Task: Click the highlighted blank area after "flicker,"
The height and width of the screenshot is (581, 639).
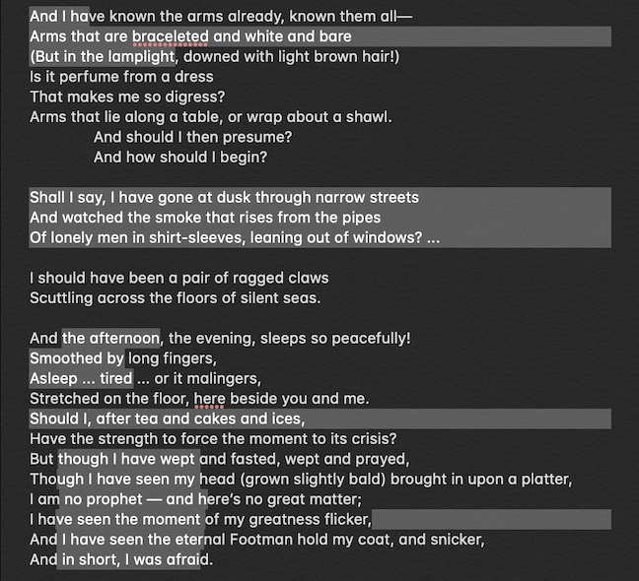Action: tap(491, 520)
